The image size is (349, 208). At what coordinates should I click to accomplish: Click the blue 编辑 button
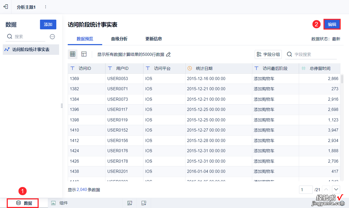(x=332, y=24)
